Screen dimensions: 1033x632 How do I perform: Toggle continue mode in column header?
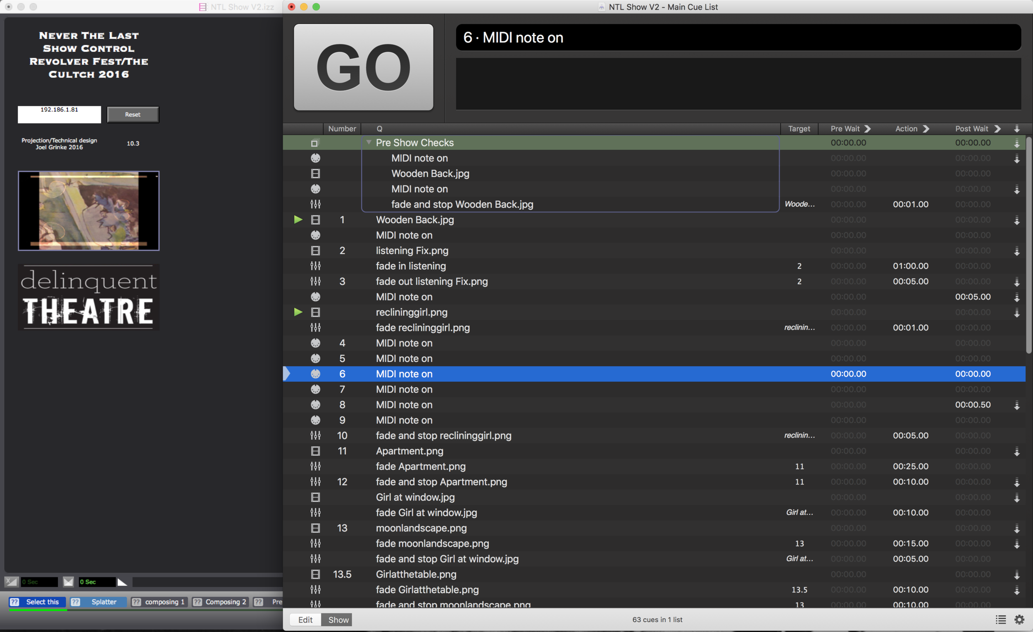point(1016,129)
